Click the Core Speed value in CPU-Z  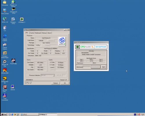(x=40, y=63)
